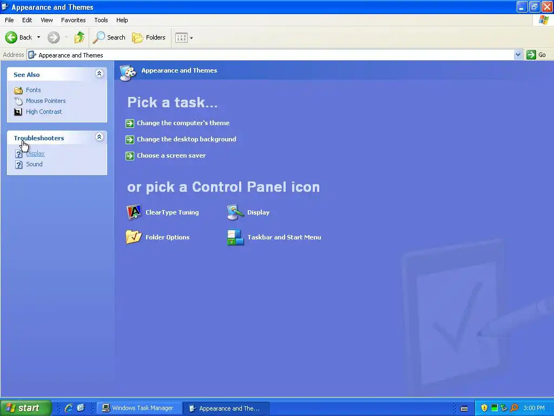Viewport: 554px width, 416px height.
Task: Click the orange magnifier tray icon
Action: point(514,408)
